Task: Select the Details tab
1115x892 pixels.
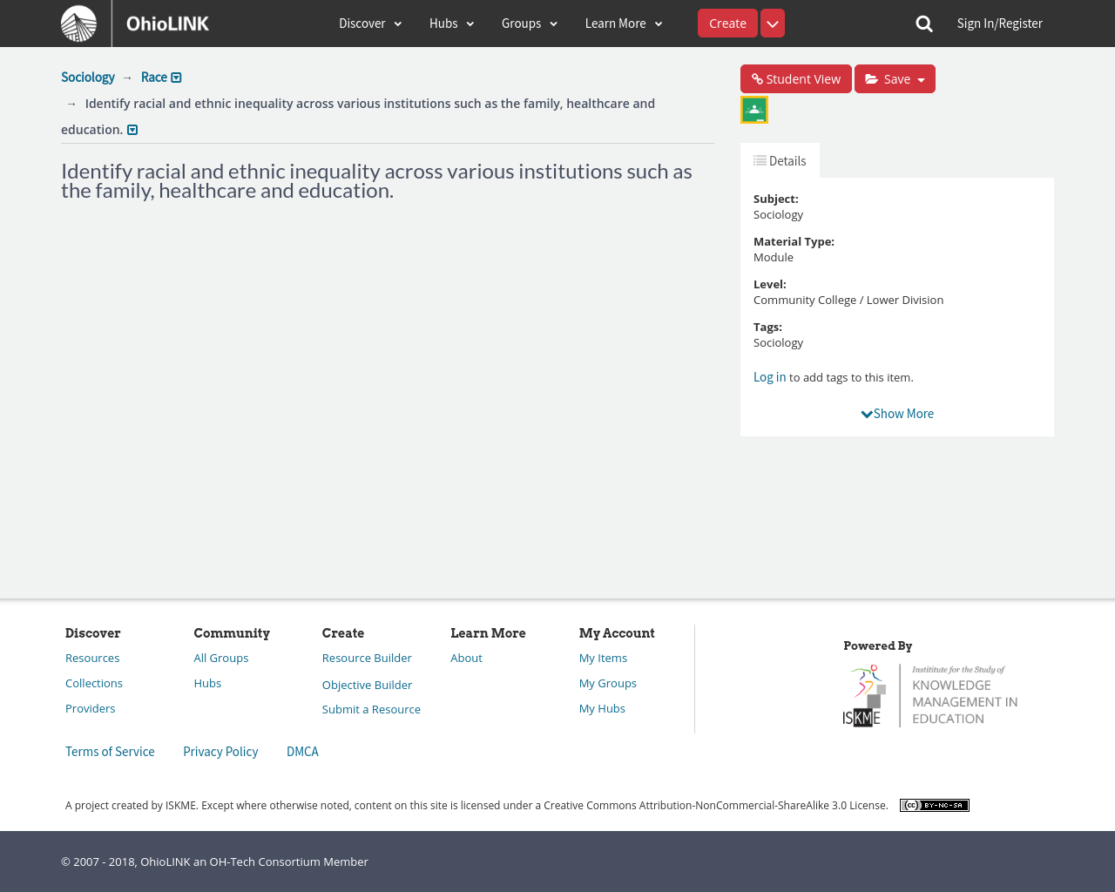Action: pos(780,161)
